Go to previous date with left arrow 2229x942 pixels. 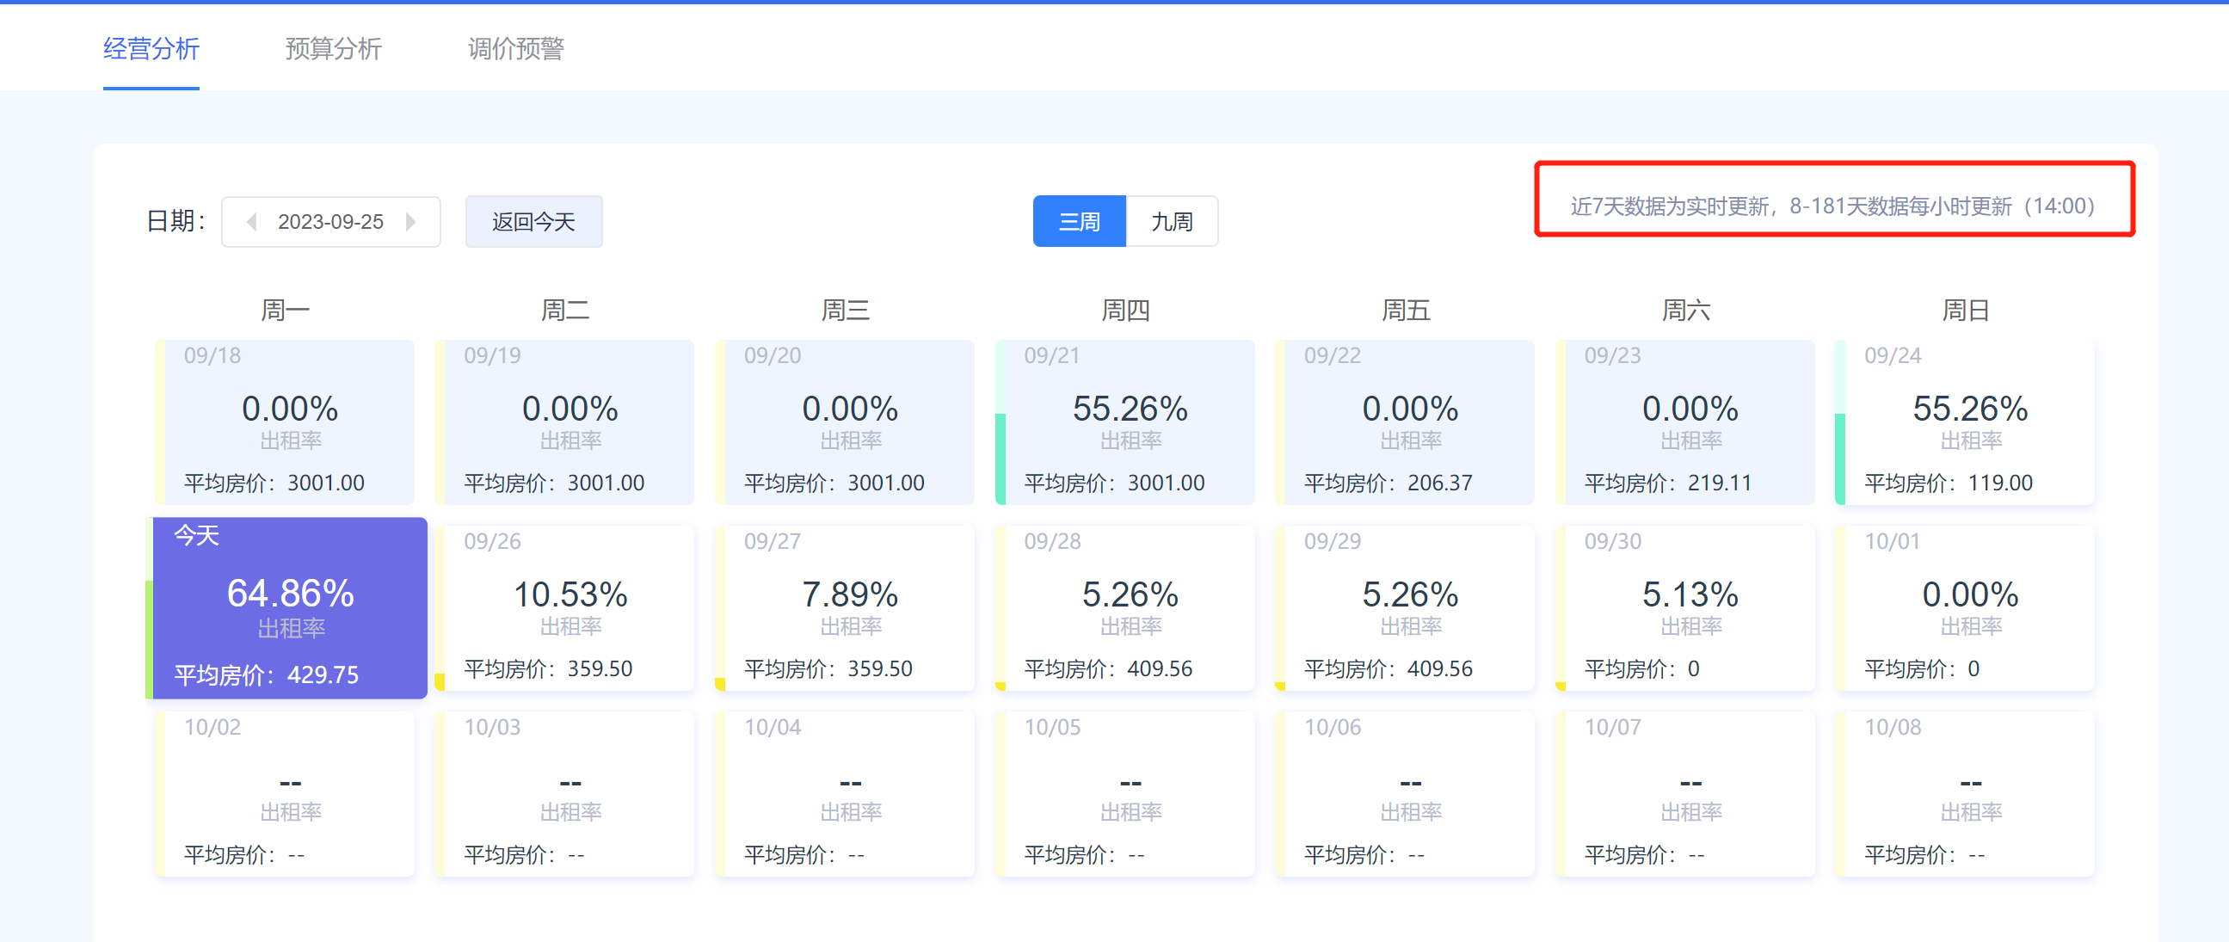click(252, 222)
